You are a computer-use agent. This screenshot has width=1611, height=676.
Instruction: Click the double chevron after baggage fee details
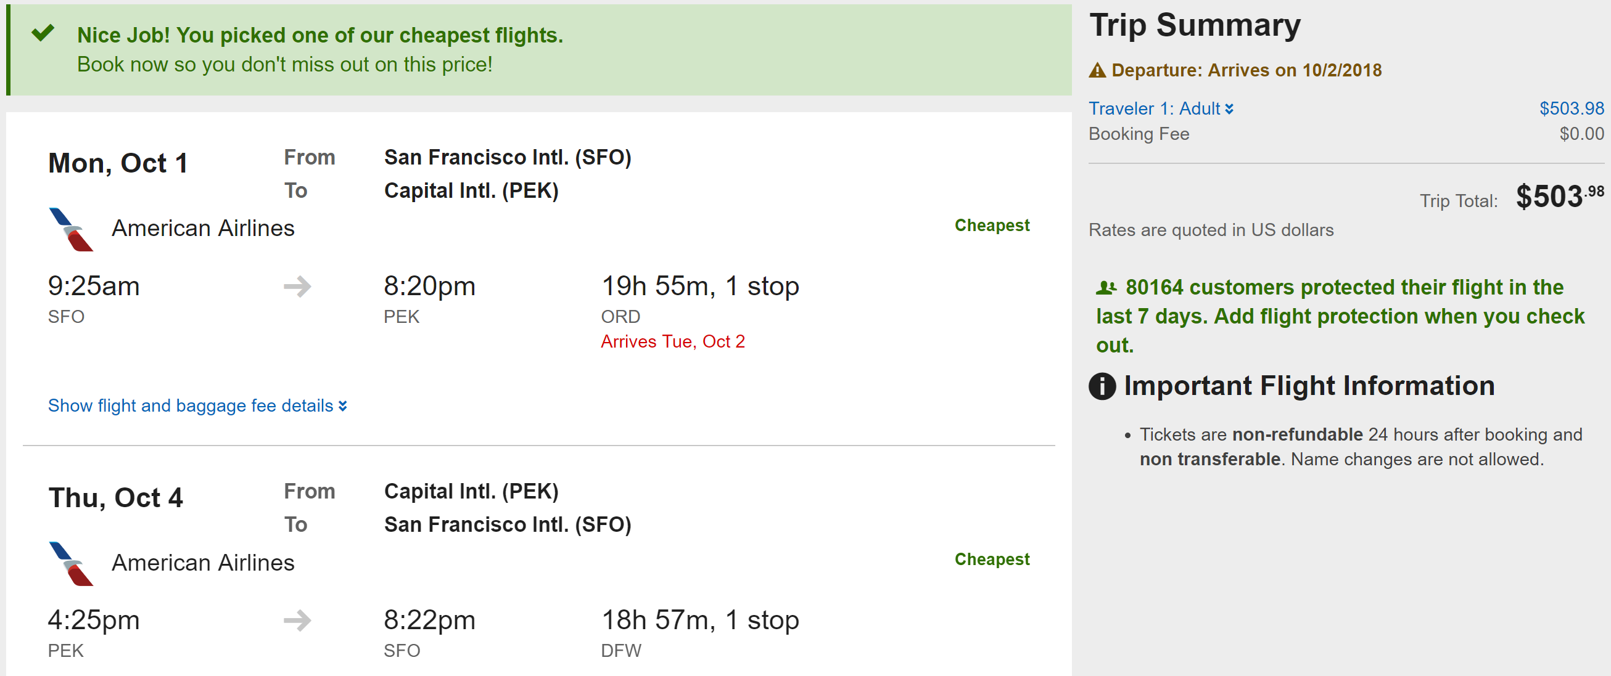[343, 407]
